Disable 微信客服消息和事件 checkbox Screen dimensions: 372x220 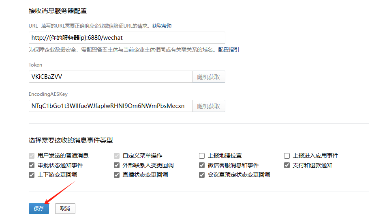point(202,165)
